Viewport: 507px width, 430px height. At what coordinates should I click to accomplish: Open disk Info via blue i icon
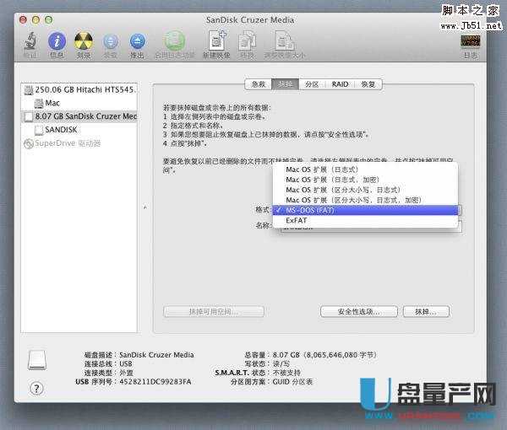(x=57, y=41)
